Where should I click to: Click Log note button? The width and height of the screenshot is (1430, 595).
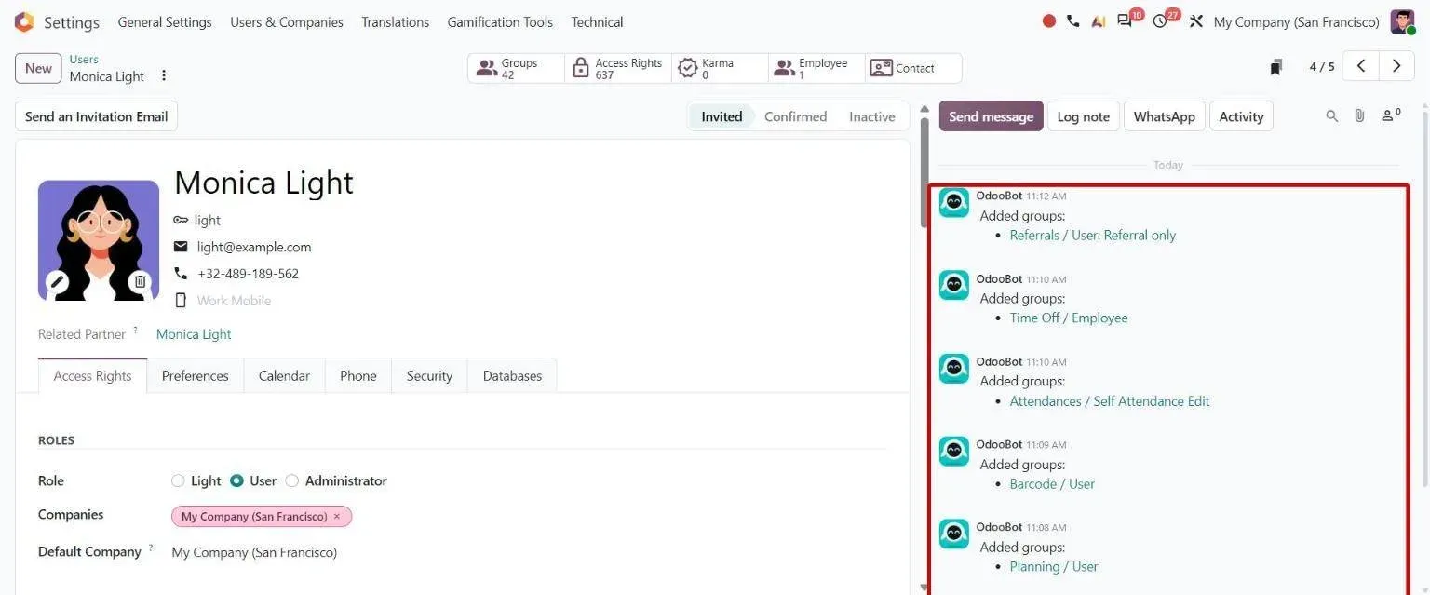point(1083,116)
